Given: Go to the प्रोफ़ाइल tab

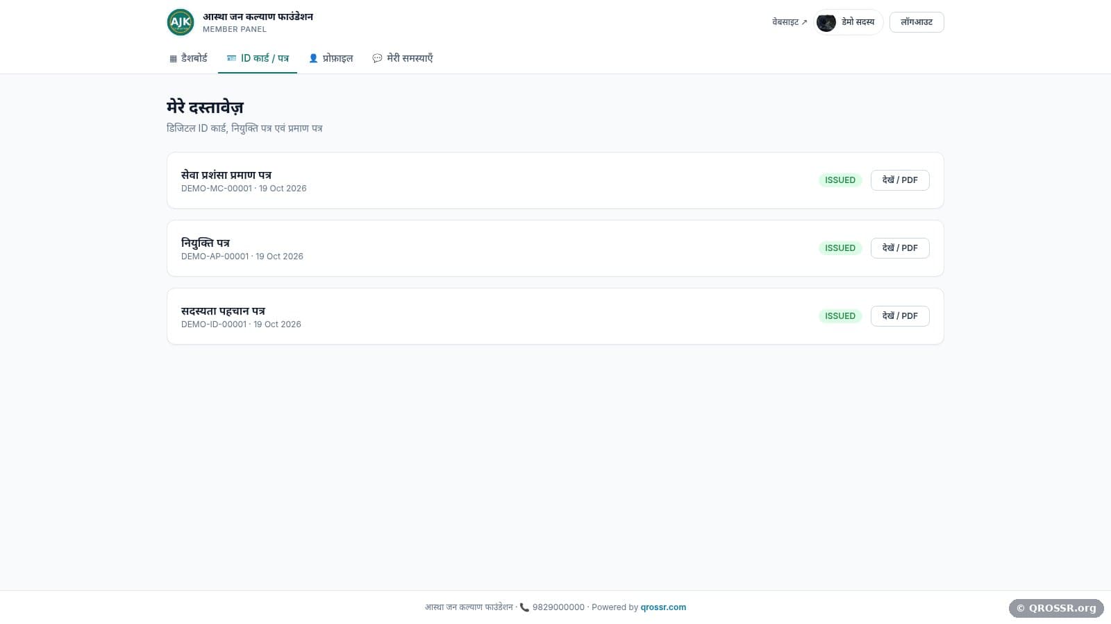Looking at the screenshot, I should coord(331,58).
